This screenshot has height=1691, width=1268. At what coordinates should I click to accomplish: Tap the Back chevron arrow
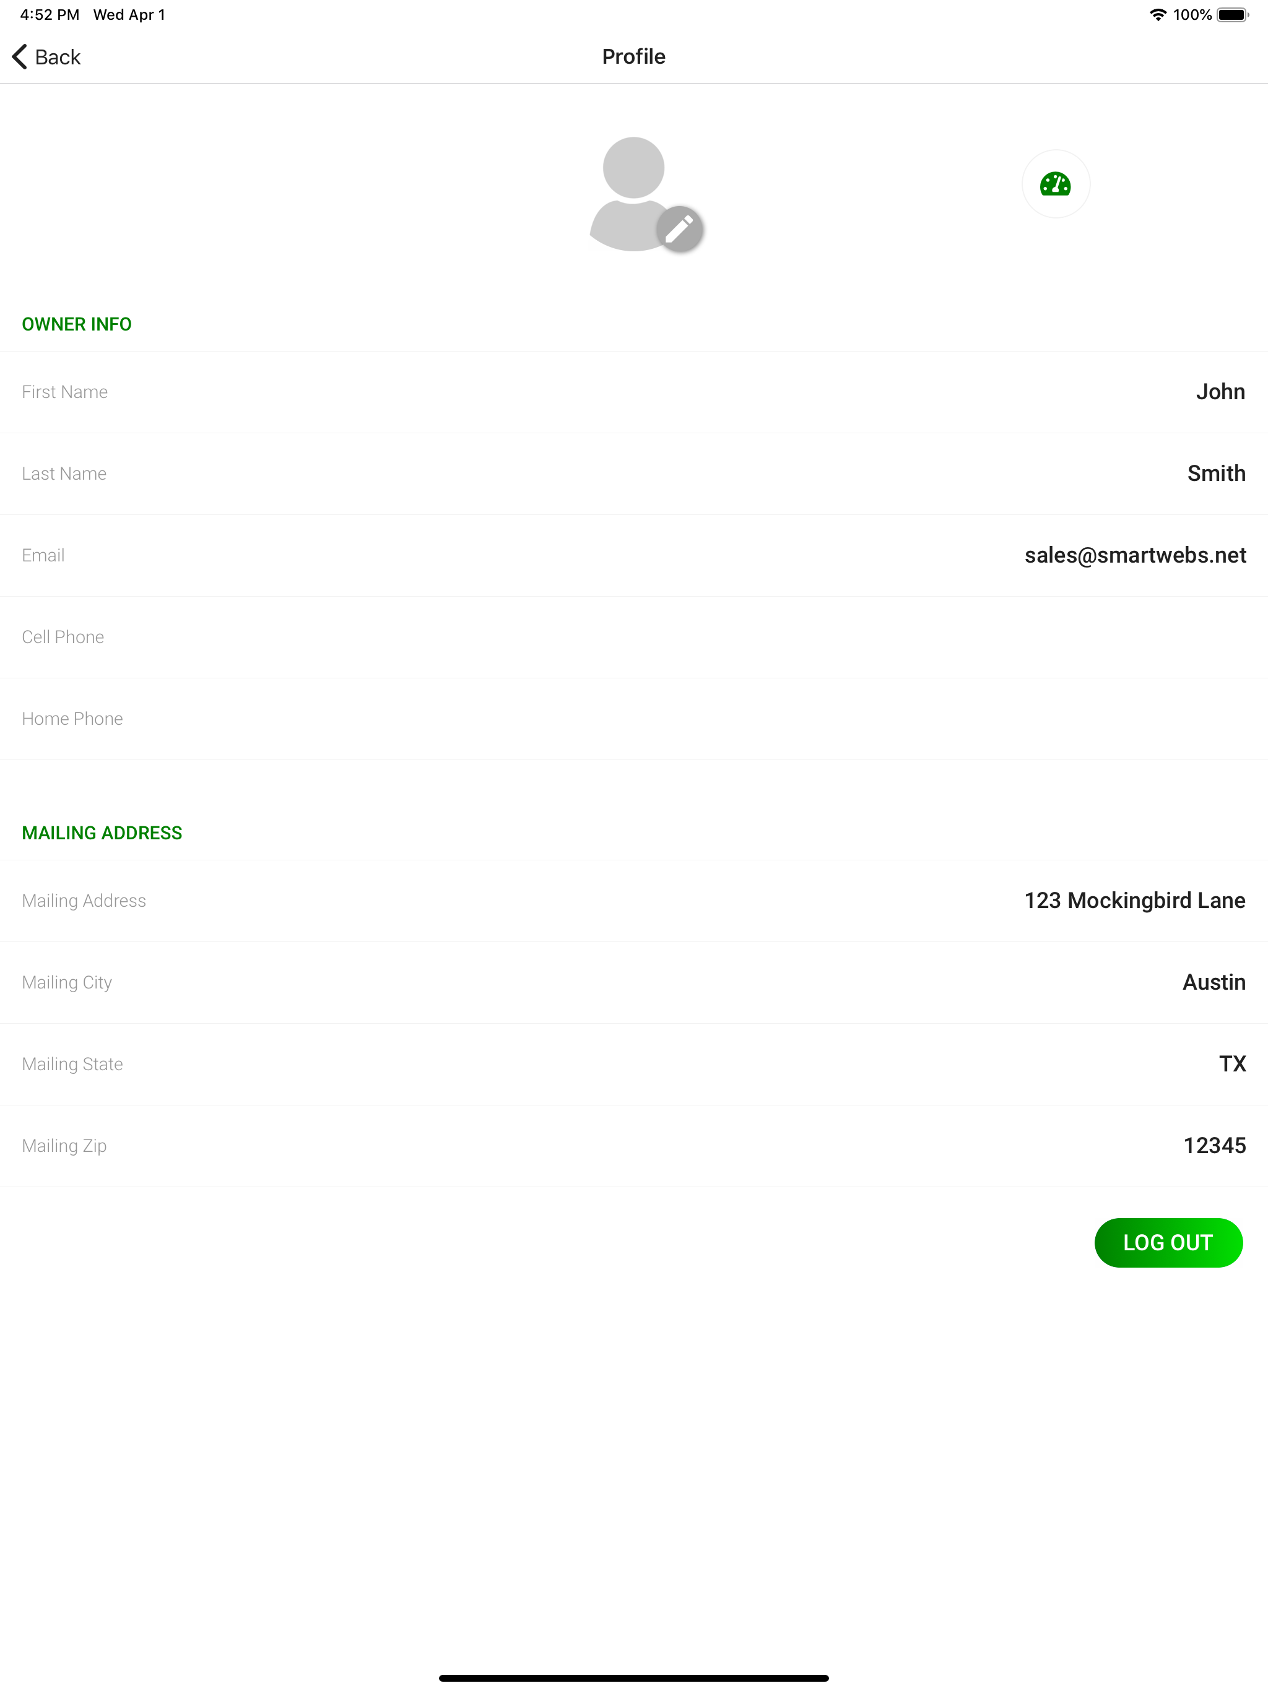[x=20, y=56]
